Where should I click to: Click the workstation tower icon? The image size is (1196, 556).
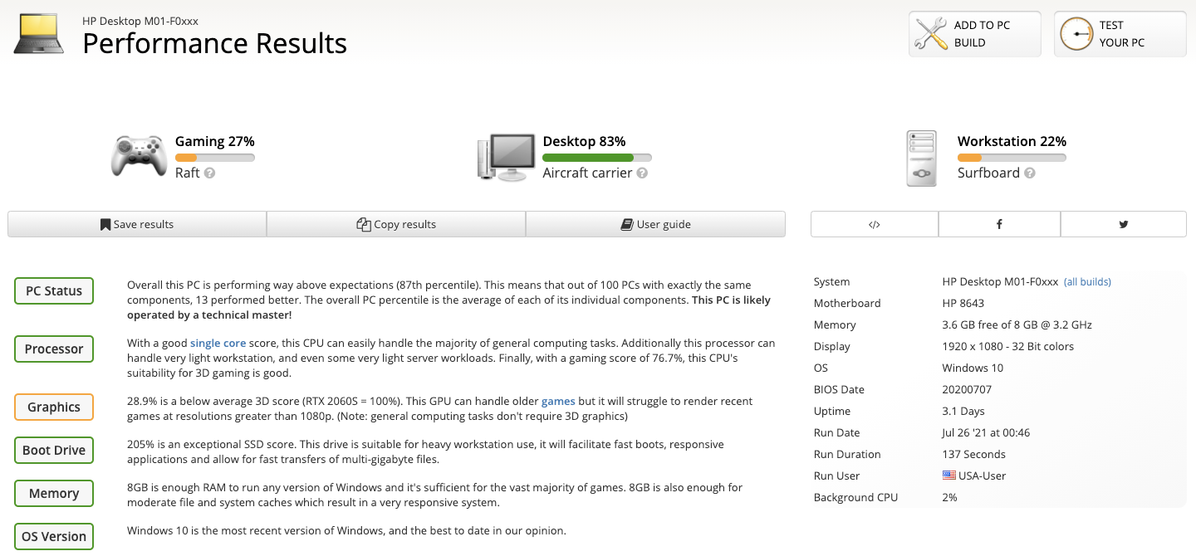coord(921,159)
